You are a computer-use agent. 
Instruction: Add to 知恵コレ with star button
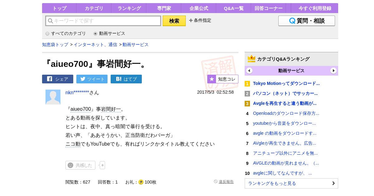pos(223,79)
